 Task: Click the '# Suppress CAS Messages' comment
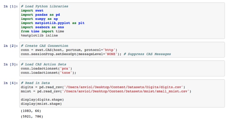coord(147,54)
